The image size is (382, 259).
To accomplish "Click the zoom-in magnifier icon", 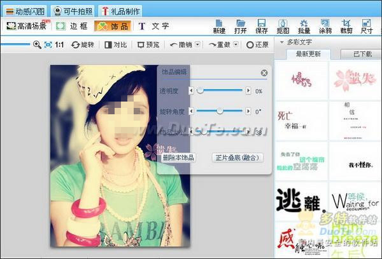I will (x=37, y=45).
